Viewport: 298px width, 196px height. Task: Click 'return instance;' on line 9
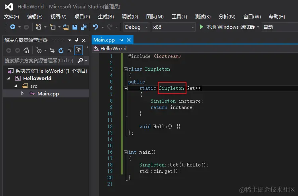[x=173, y=107]
